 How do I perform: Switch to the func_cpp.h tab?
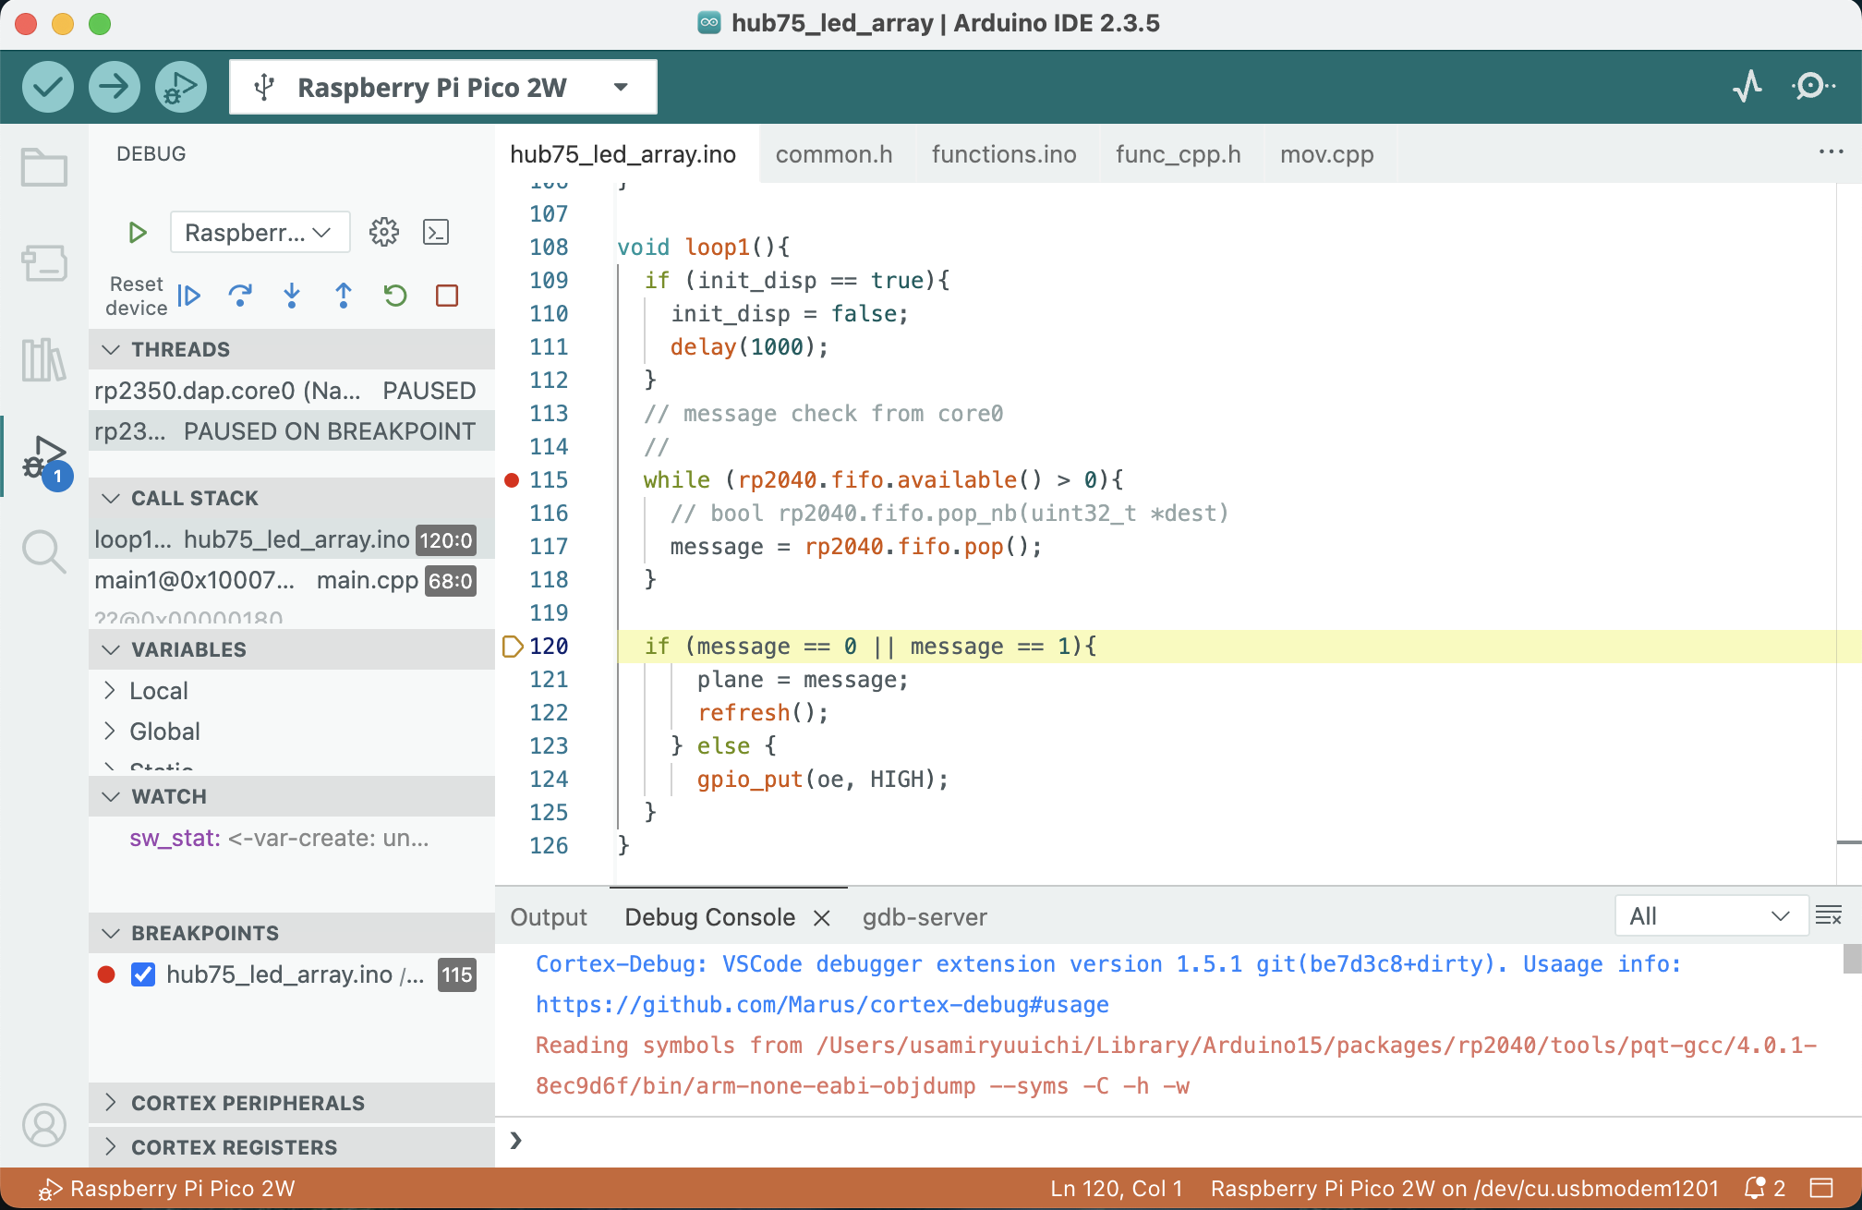point(1178,154)
